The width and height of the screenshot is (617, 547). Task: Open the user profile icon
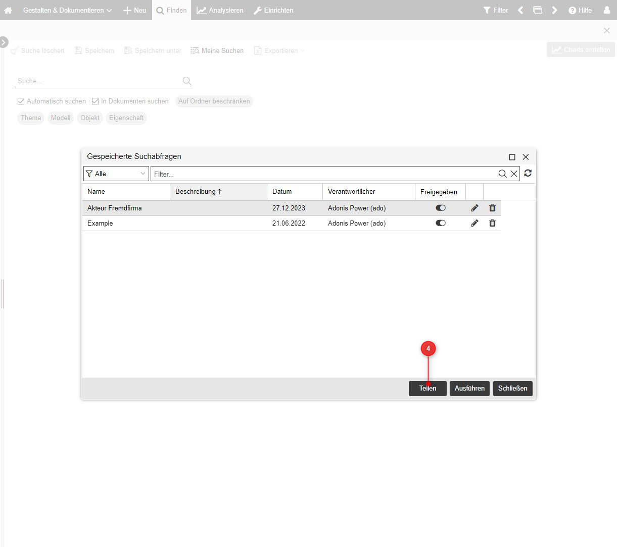click(x=607, y=10)
